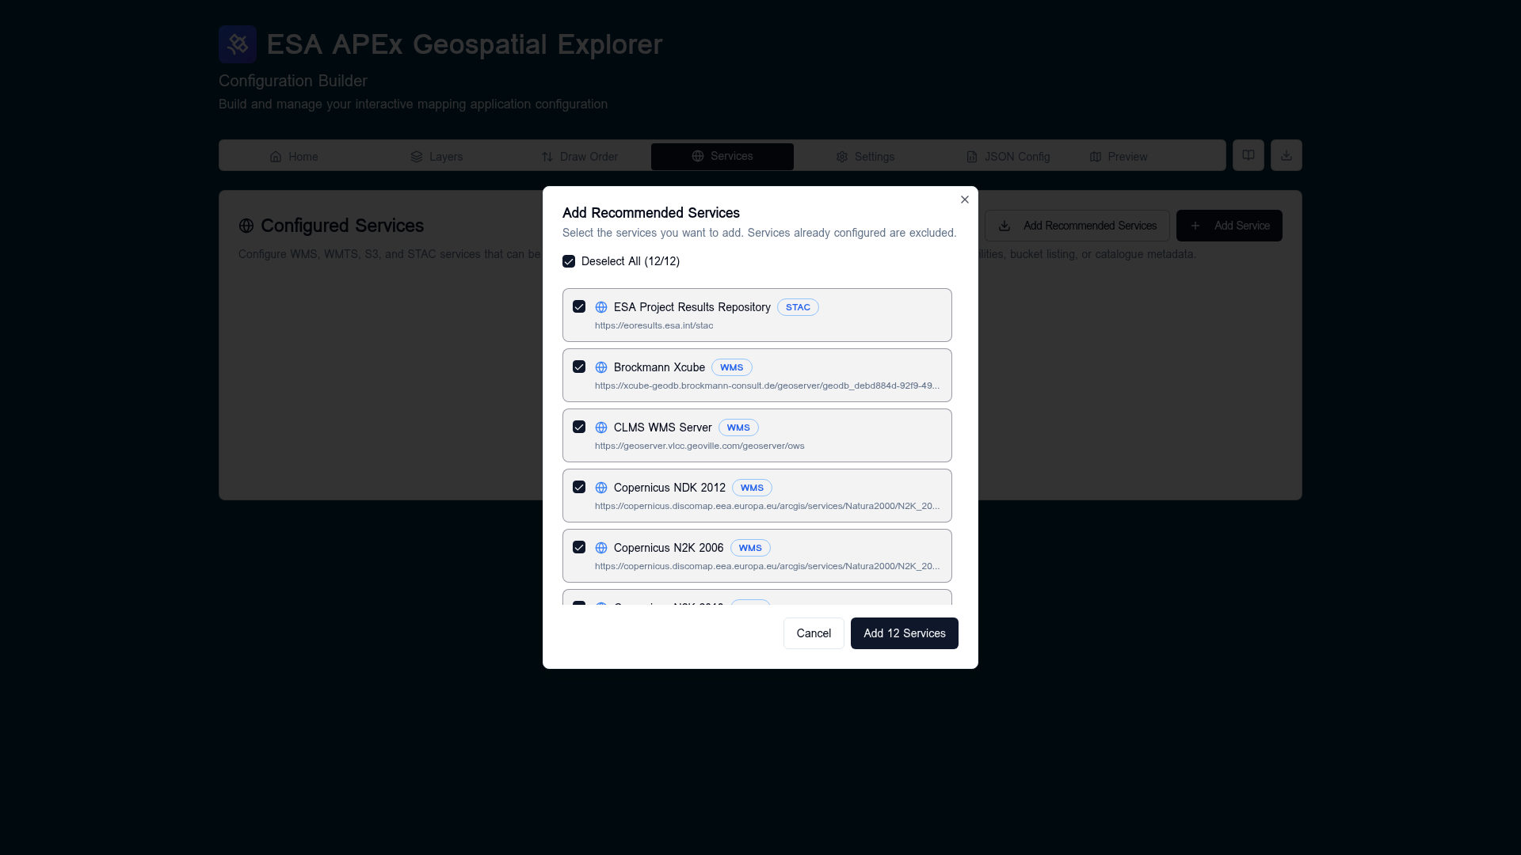
Task: Click the WMS badge on Copernicus N2K 2006
Action: (750, 548)
